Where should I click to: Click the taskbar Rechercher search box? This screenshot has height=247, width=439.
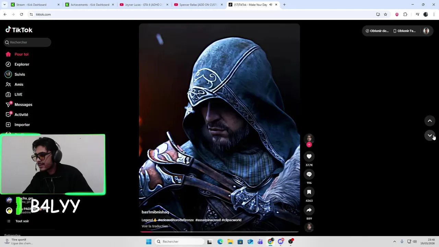tap(179, 242)
